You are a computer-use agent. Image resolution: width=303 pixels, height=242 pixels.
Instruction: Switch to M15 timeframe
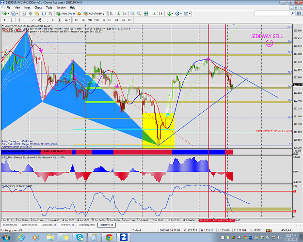click(90, 20)
